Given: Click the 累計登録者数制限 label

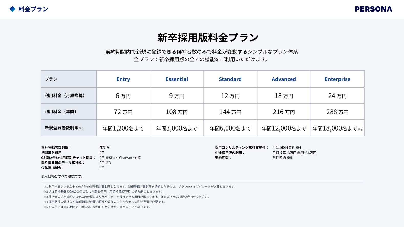Looking at the screenshot, I should (x=56, y=148).
